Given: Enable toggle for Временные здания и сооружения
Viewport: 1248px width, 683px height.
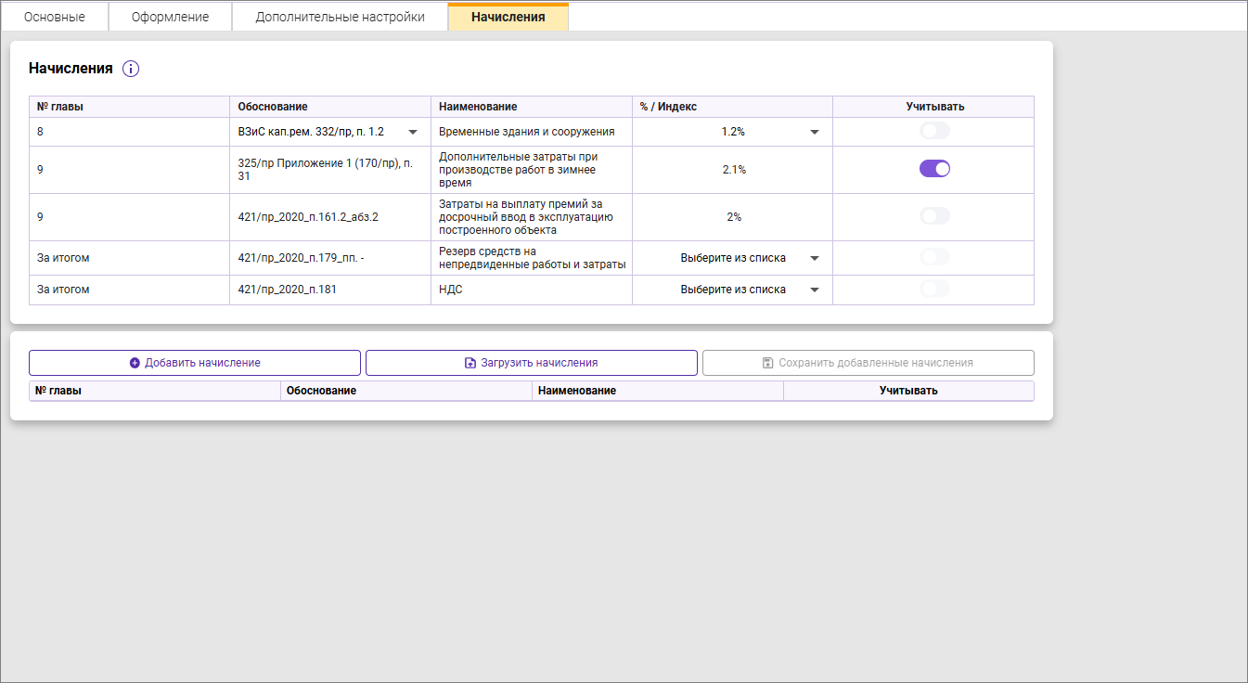Looking at the screenshot, I should 934,132.
